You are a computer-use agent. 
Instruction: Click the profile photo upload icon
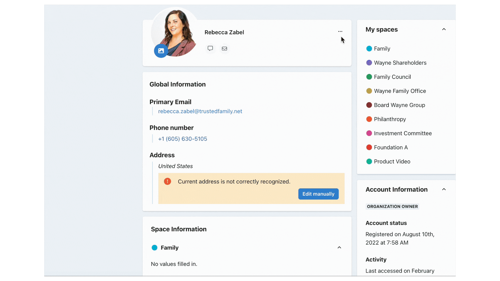[x=160, y=51]
